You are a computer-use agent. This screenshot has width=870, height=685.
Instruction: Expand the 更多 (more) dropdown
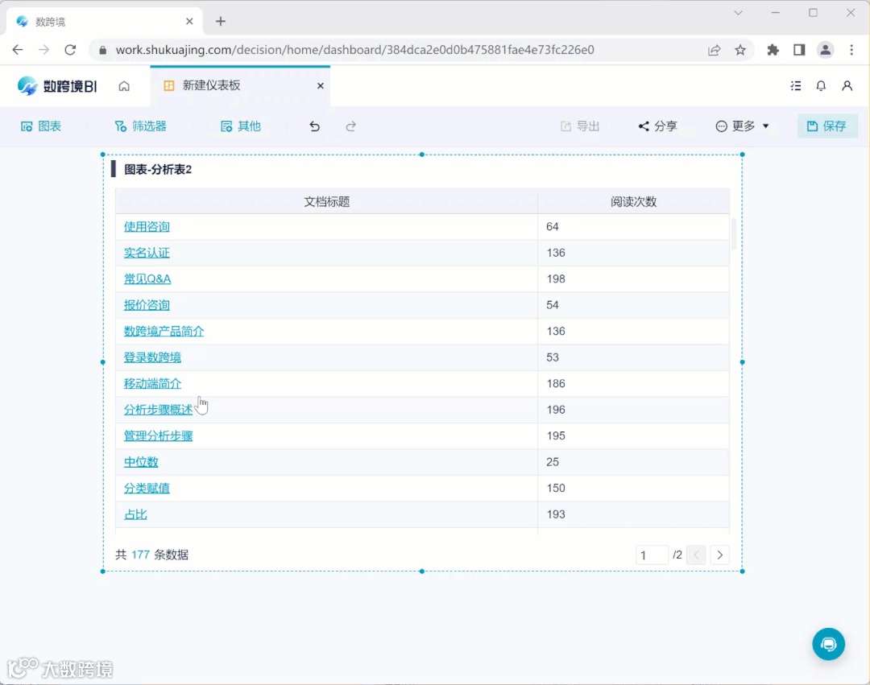pos(741,126)
